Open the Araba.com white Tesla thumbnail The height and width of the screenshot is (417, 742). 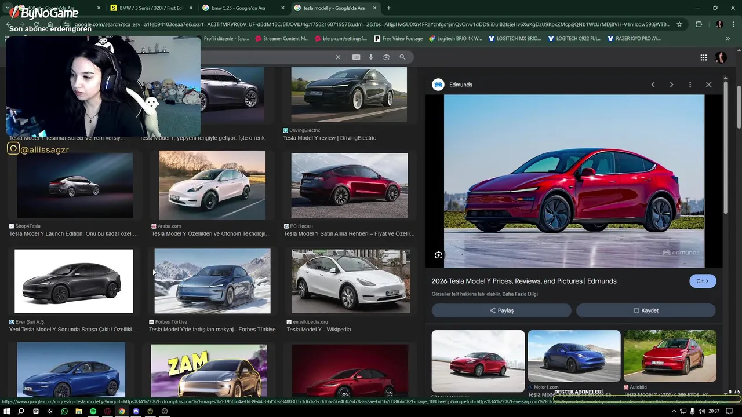[212, 185]
